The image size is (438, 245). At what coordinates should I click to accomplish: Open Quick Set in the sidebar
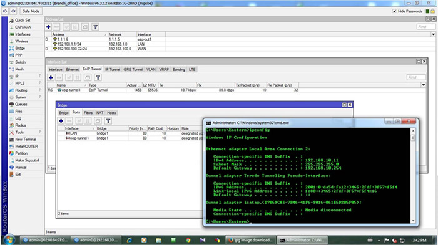pos(23,20)
